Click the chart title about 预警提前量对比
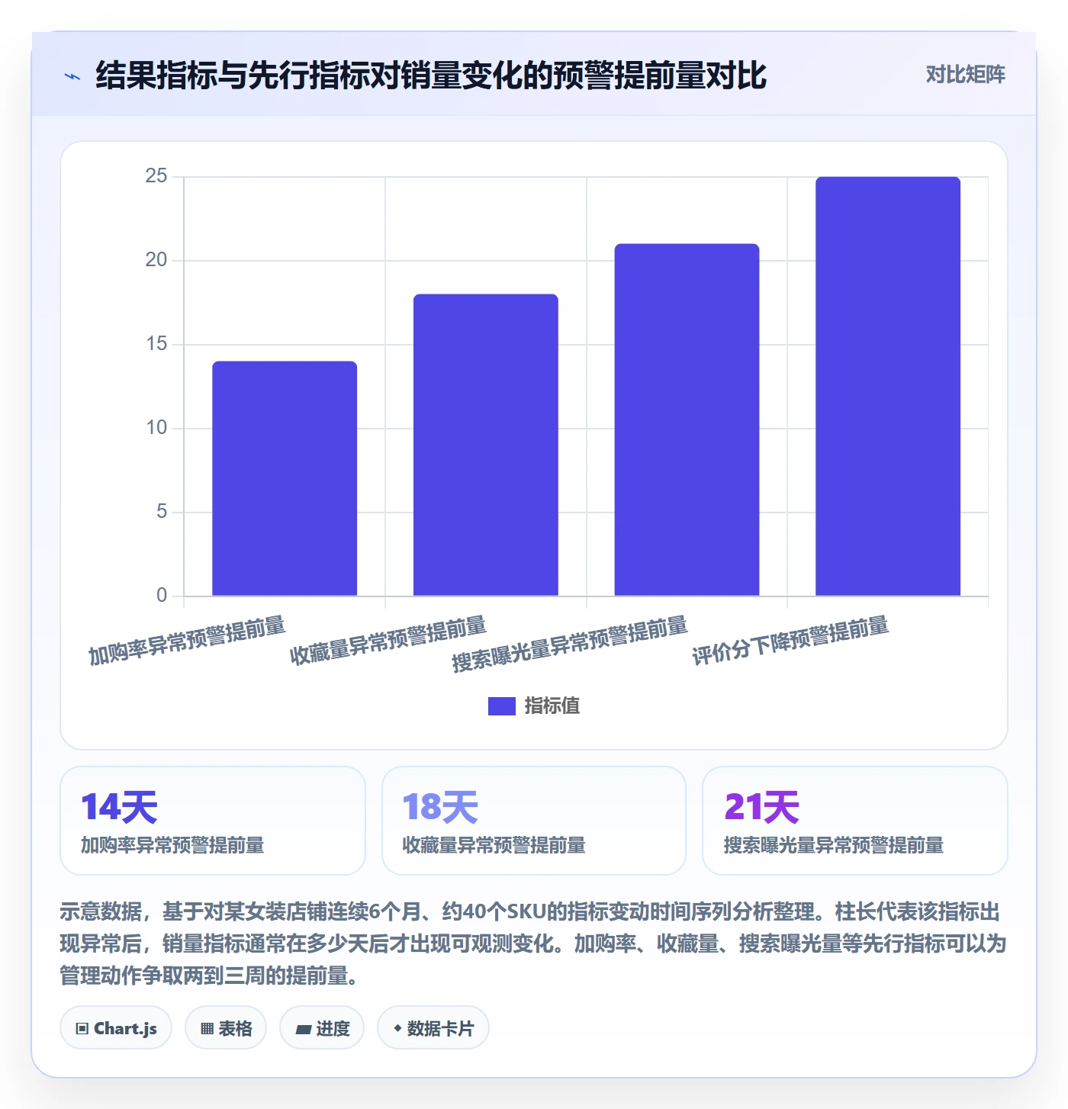 pyautogui.click(x=430, y=76)
